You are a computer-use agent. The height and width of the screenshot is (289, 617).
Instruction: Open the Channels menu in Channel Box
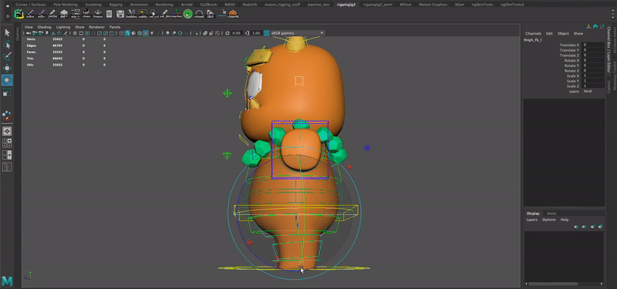[533, 33]
